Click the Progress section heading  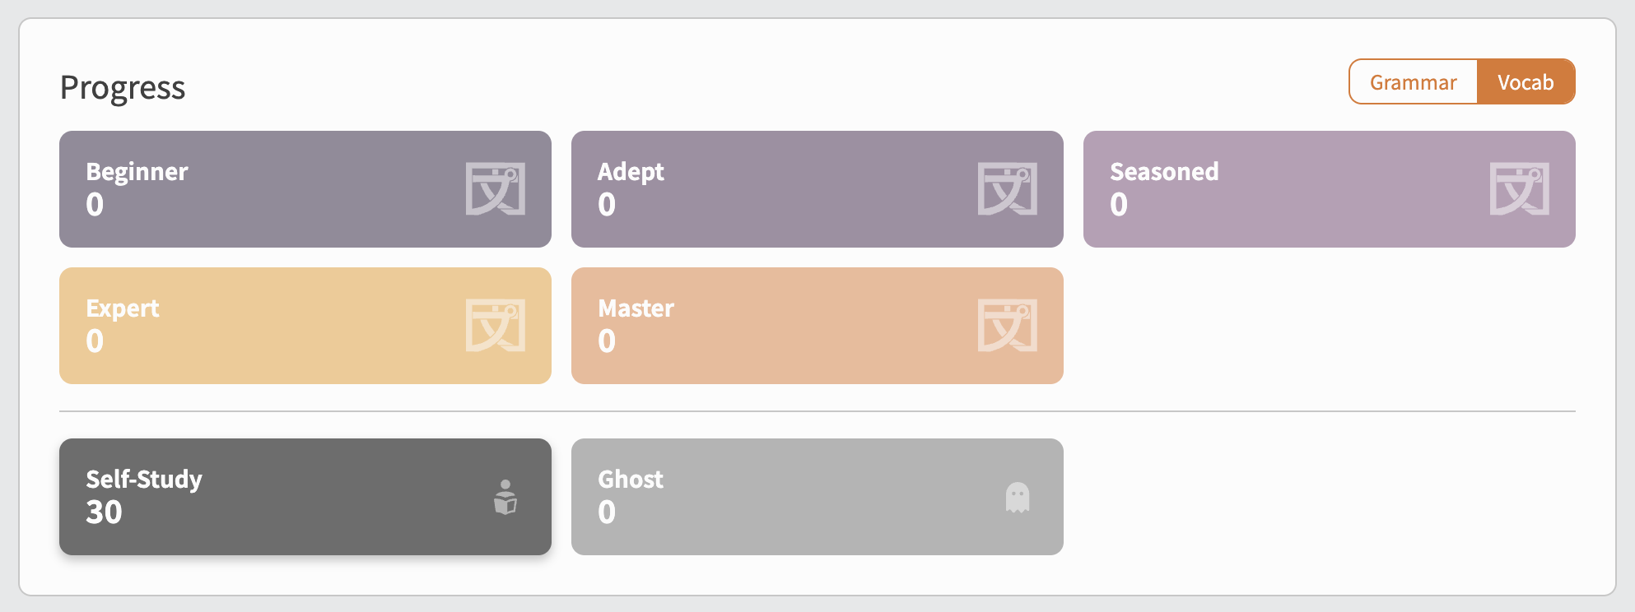point(123,87)
